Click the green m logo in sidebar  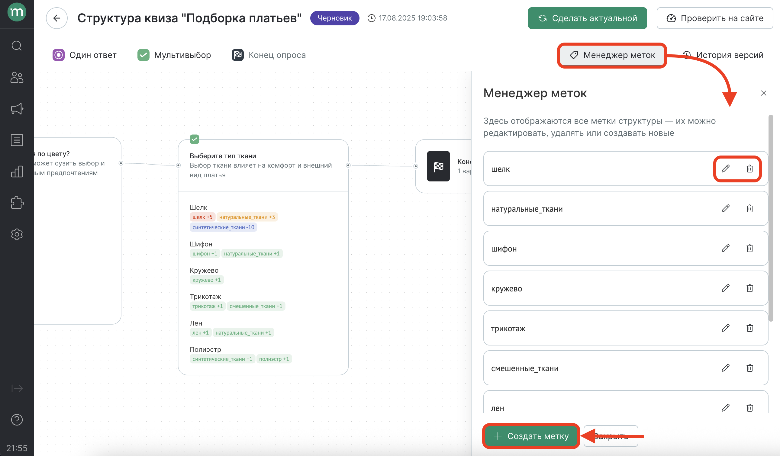(17, 12)
